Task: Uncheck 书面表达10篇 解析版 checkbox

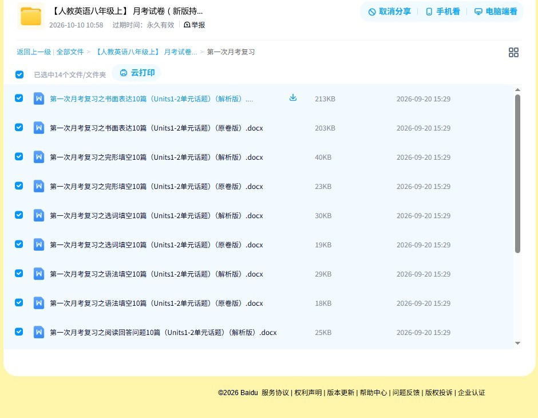Action: pos(19,98)
